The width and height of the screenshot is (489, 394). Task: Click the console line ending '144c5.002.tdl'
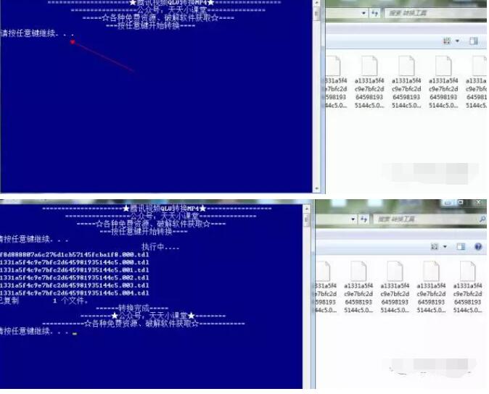pos(74,277)
